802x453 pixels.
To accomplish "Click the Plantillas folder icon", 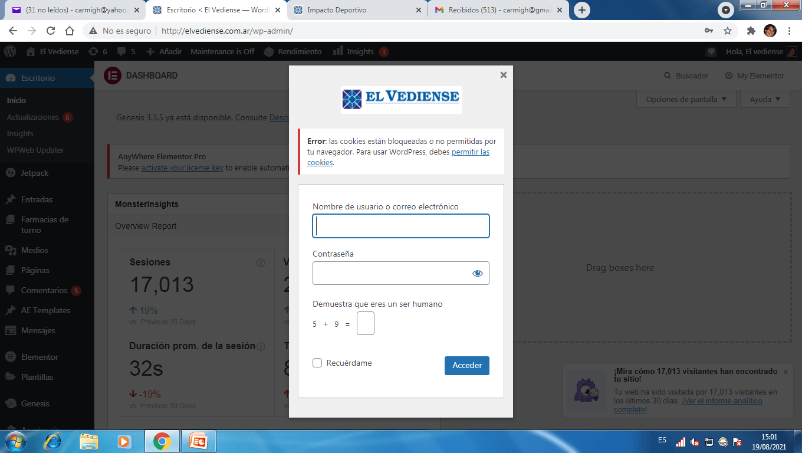I will pyautogui.click(x=11, y=377).
